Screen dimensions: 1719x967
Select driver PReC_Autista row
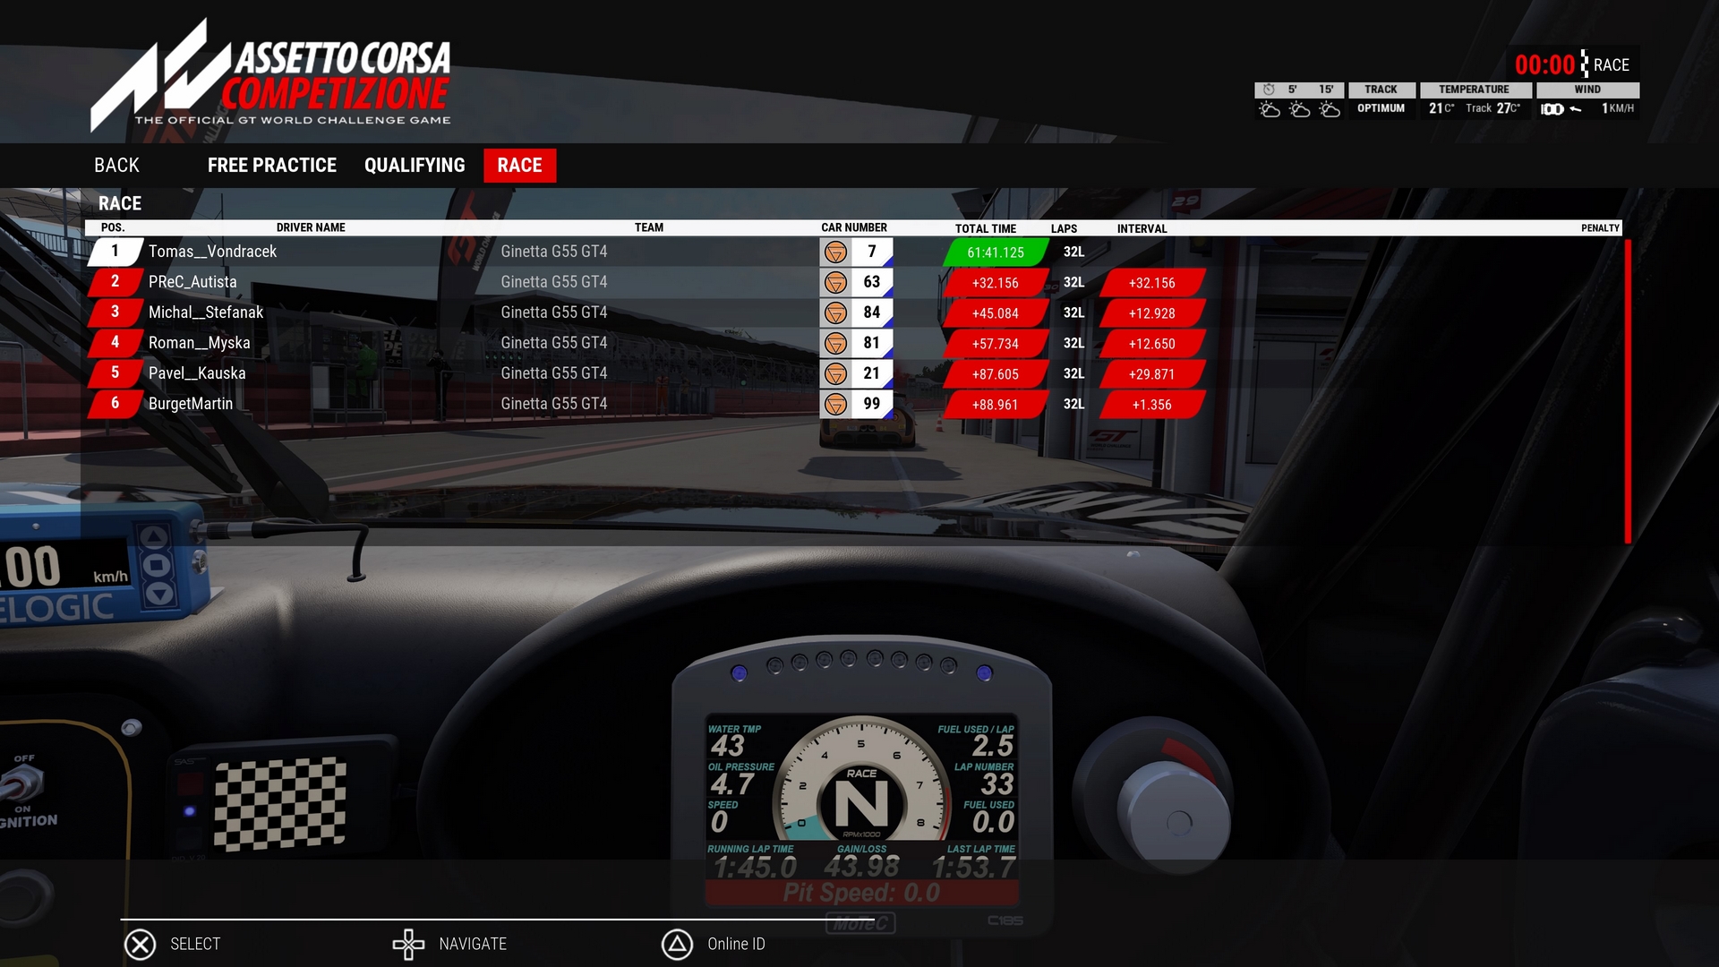855,283
